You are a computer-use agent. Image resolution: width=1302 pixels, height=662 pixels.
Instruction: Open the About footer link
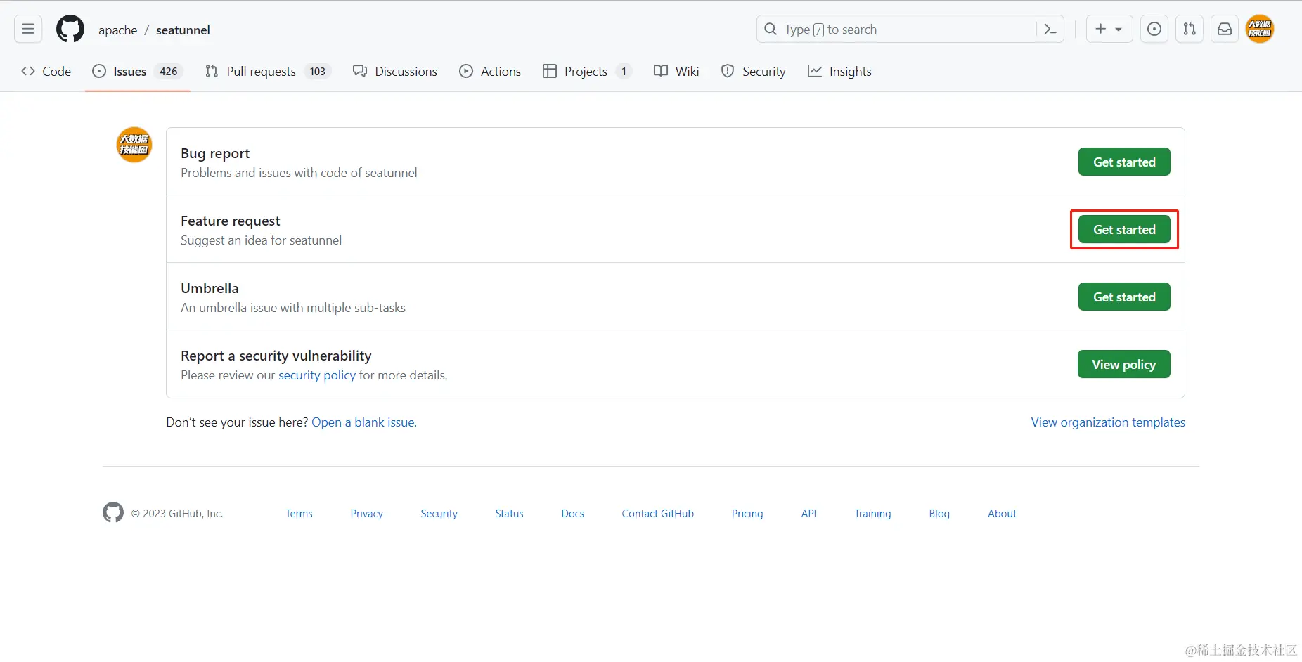[1002, 514]
